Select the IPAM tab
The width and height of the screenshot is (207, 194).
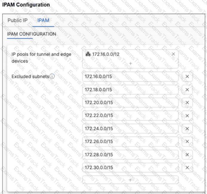(x=43, y=20)
